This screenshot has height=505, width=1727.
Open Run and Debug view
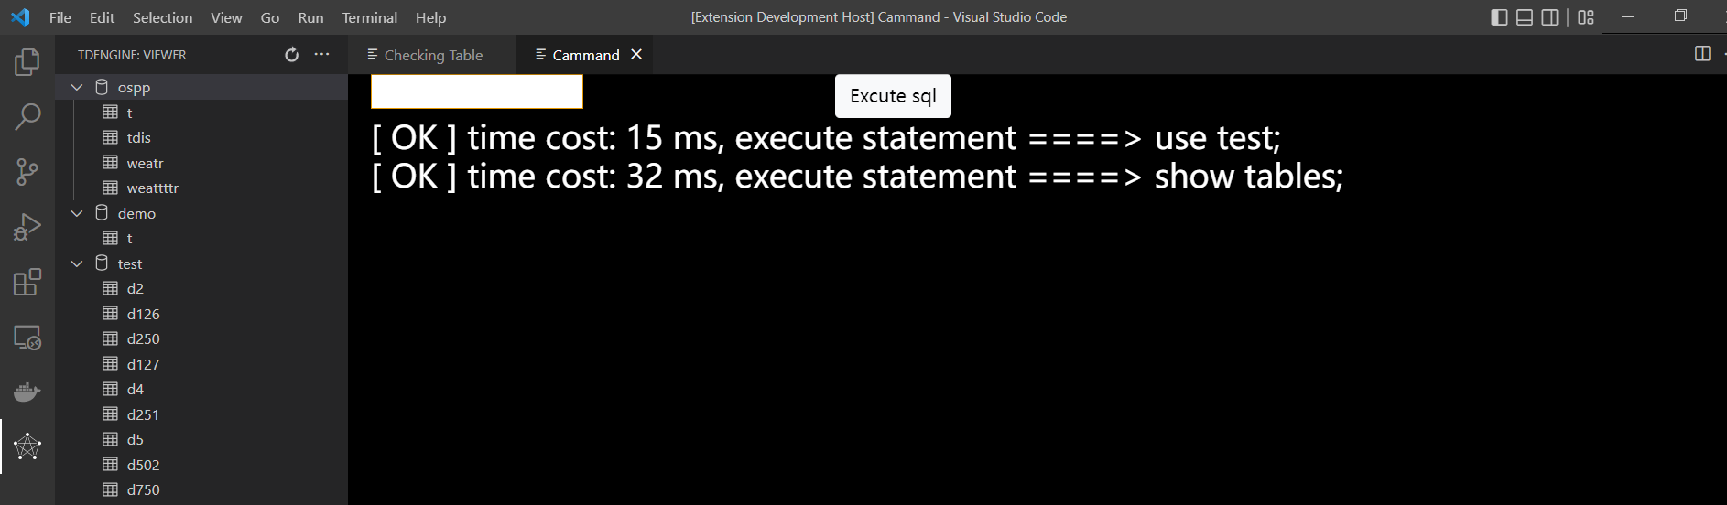tap(27, 227)
